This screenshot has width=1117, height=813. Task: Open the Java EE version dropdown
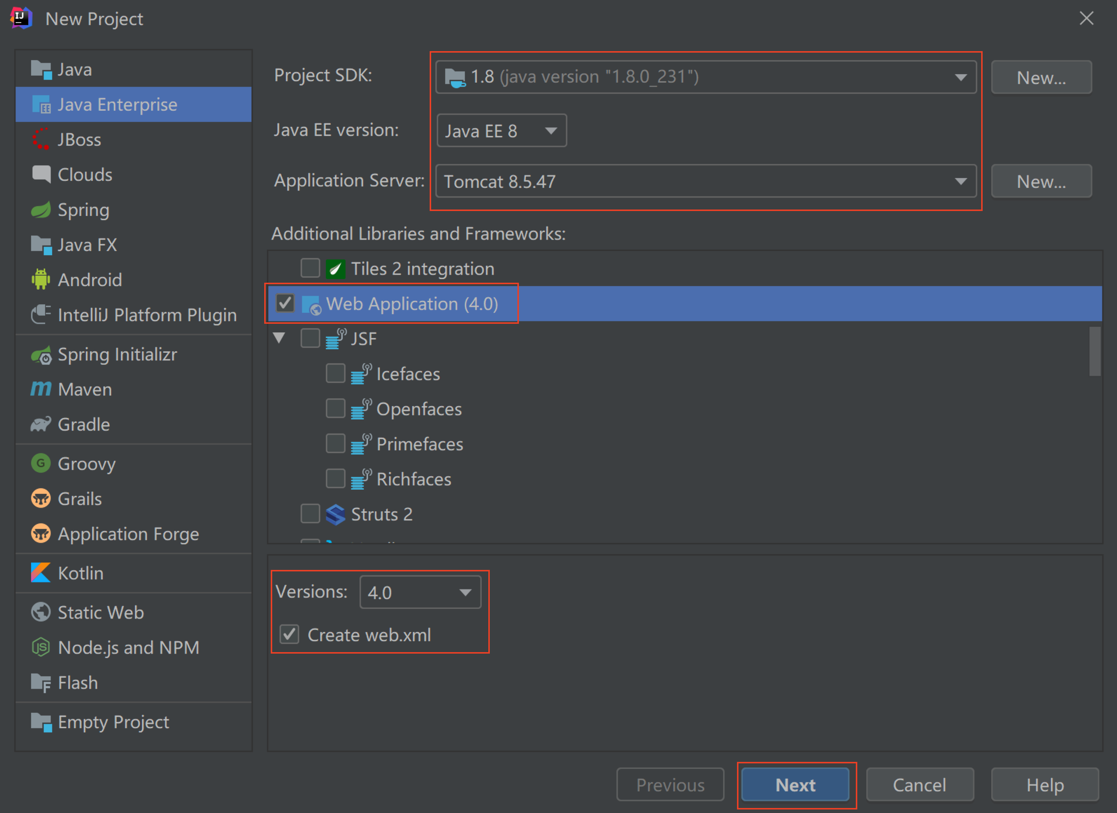[x=501, y=131]
